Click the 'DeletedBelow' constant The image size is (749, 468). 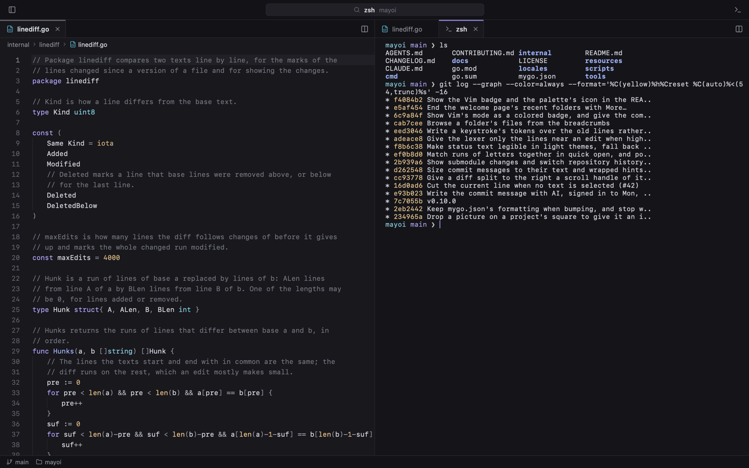72,205
